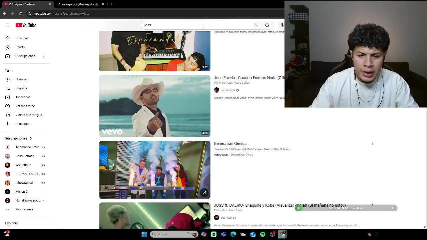Open the Generation Genius ad thumbnail
Viewport: 427px width, 240px height.
155,170
